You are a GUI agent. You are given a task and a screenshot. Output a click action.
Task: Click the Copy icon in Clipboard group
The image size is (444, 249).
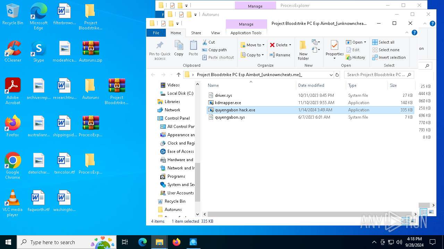[179, 48]
